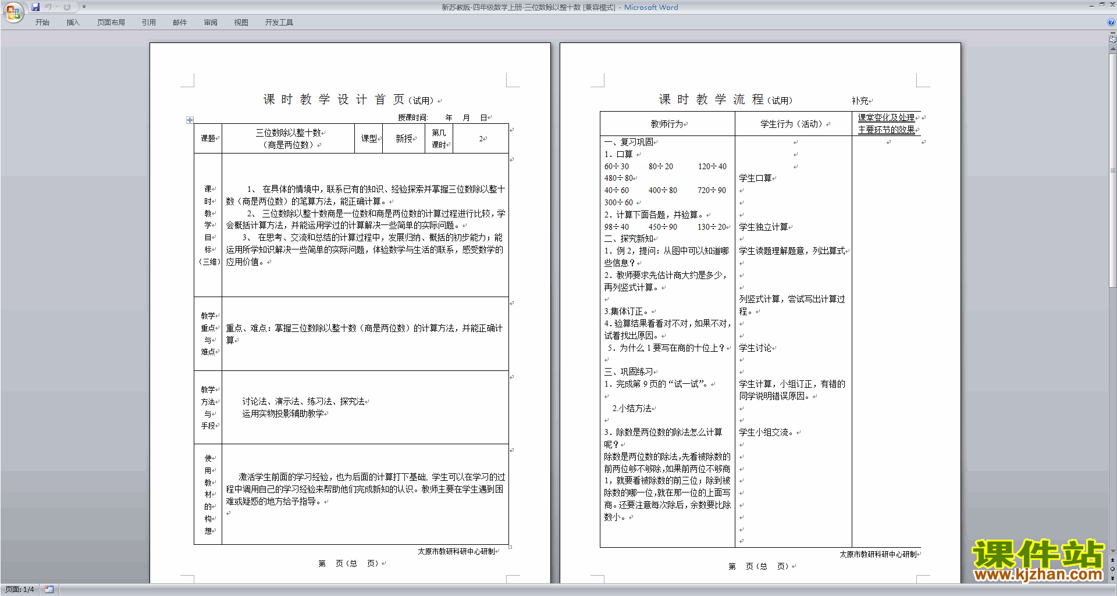Jump to the next page with double-down arrow
Image resolution: width=1117 pixels, height=596 pixels.
coord(1112,577)
